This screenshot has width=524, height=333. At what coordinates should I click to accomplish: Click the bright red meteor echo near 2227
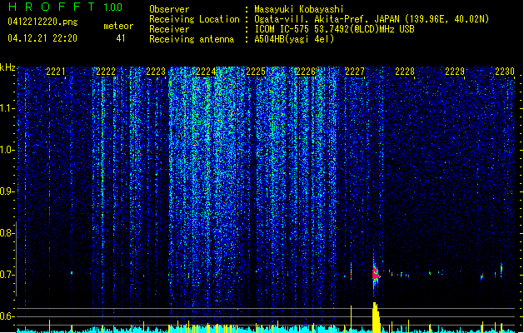(x=376, y=275)
